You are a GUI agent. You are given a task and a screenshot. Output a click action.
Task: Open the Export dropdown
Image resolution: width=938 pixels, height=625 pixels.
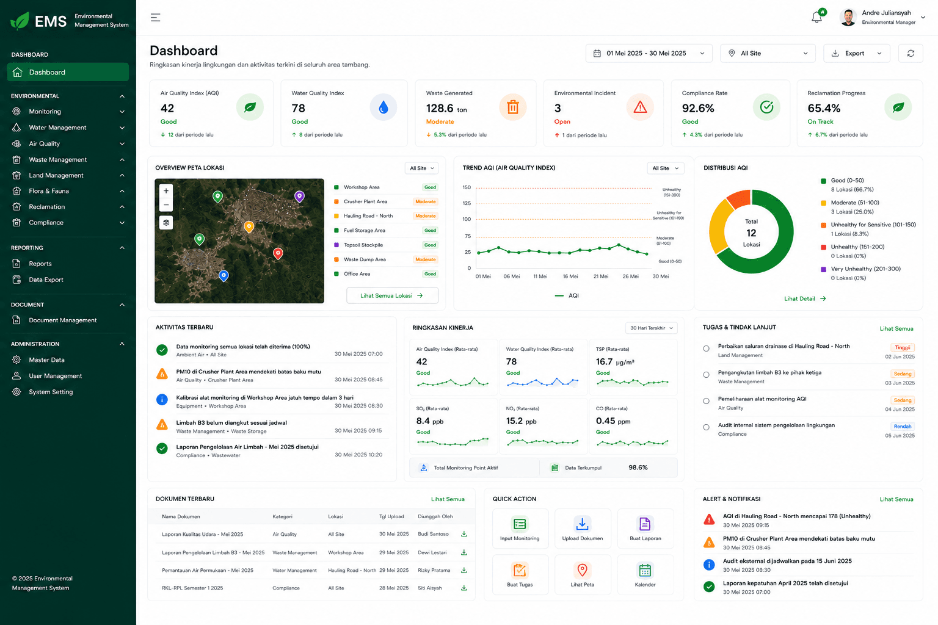857,53
